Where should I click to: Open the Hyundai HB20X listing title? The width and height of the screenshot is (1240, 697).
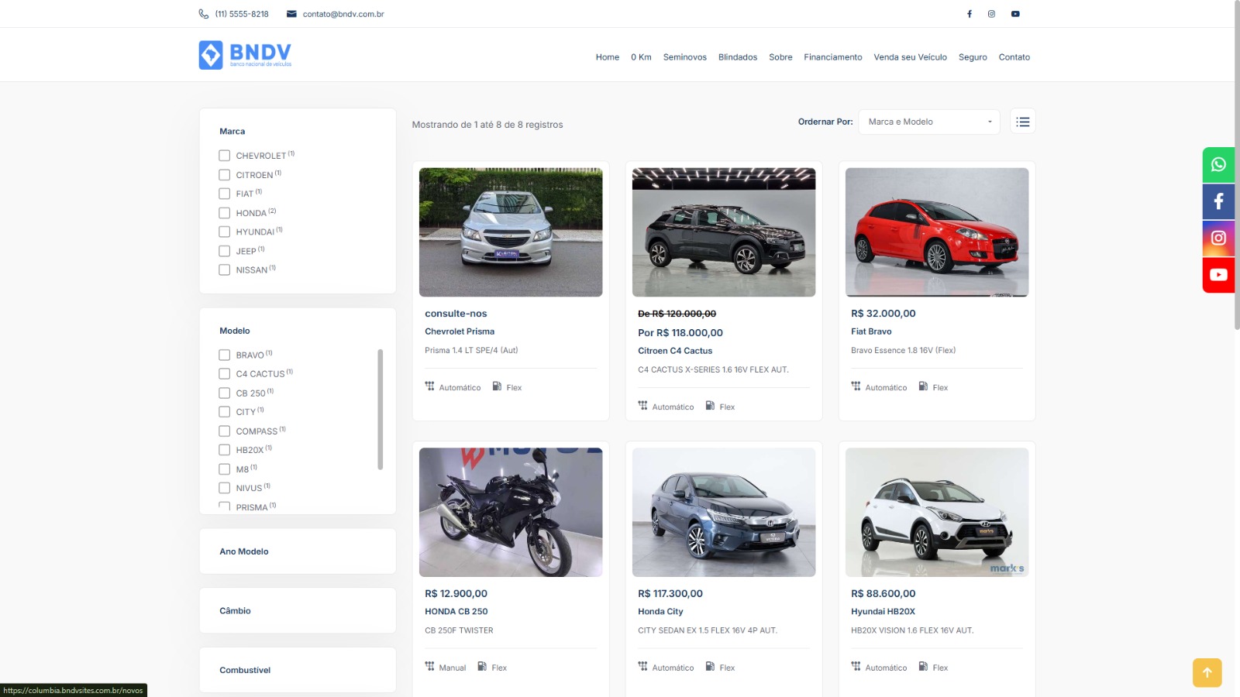(x=883, y=612)
